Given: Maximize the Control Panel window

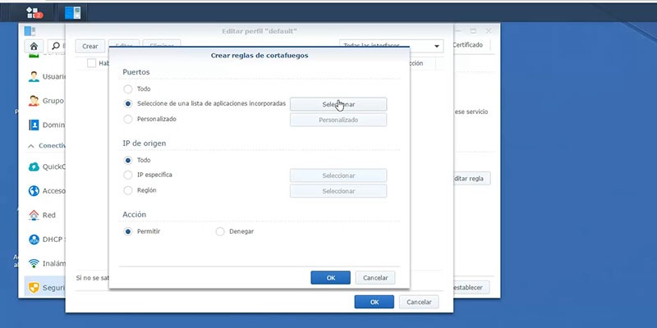Looking at the screenshot, I should [x=473, y=31].
